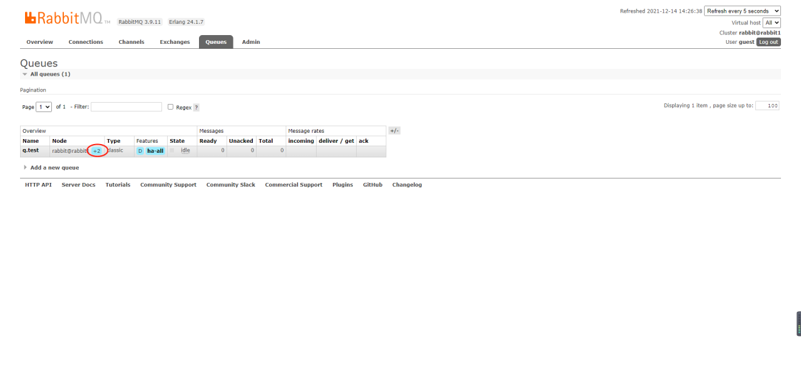Click the +/- column selector button
This screenshot has width=801, height=372.
(394, 130)
